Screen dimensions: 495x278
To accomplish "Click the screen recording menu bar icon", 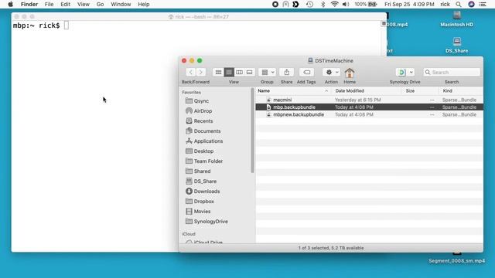I will click(x=275, y=5).
